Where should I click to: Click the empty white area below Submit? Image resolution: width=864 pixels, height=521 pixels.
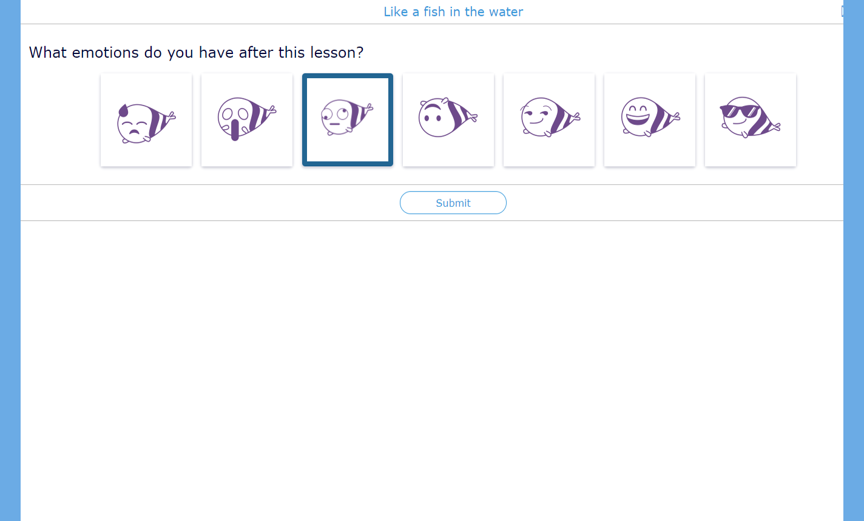coord(432,370)
